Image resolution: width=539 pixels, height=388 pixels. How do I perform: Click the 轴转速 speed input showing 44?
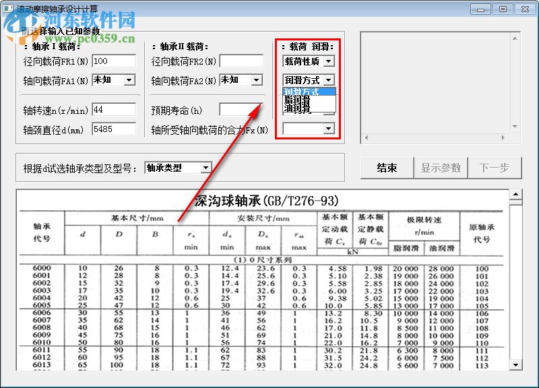[x=115, y=108]
